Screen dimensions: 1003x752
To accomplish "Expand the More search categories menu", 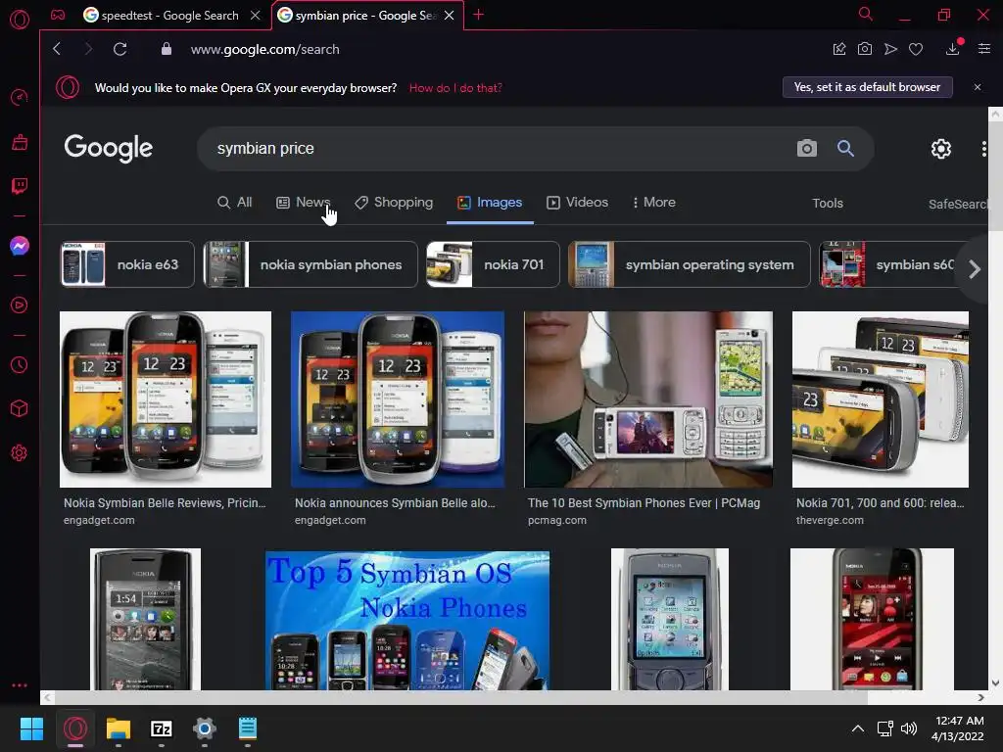I will [x=653, y=203].
